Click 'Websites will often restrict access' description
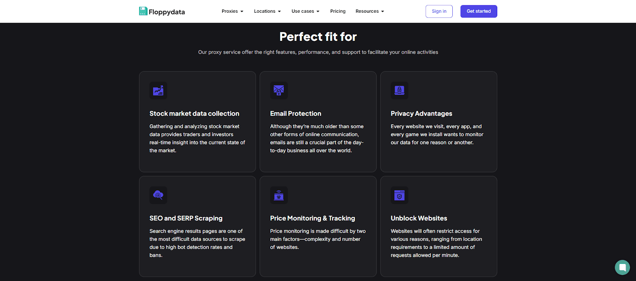 (x=436, y=243)
